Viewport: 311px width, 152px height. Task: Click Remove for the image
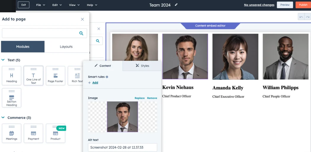click(x=152, y=98)
